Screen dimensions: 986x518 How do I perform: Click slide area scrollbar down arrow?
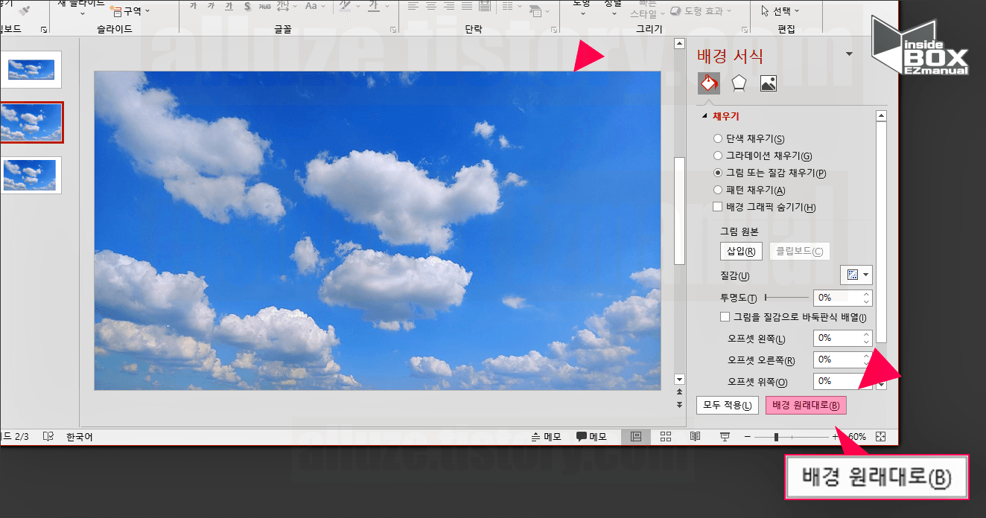[x=678, y=379]
